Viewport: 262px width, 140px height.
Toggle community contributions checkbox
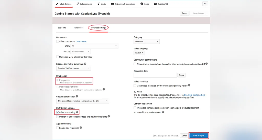135,64
